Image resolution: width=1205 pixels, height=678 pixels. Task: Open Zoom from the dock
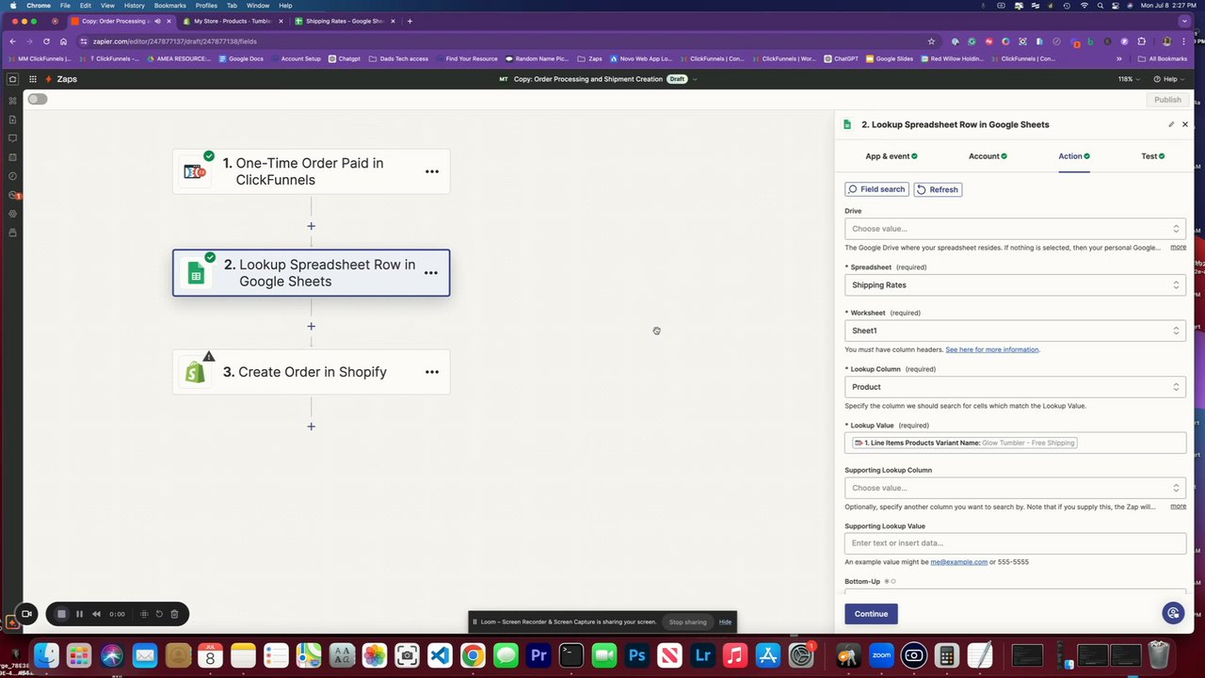coord(881,655)
